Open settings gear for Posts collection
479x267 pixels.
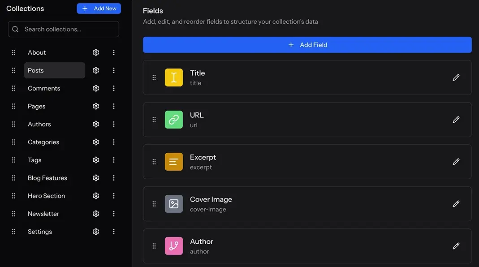pyautogui.click(x=96, y=71)
